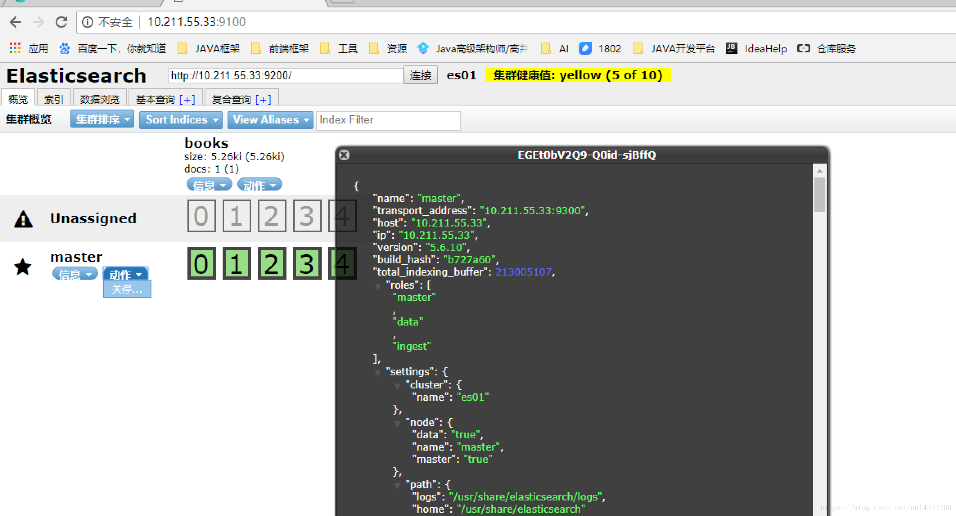The width and height of the screenshot is (956, 516).
Task: Click the browser forward arrow
Action: click(x=38, y=22)
